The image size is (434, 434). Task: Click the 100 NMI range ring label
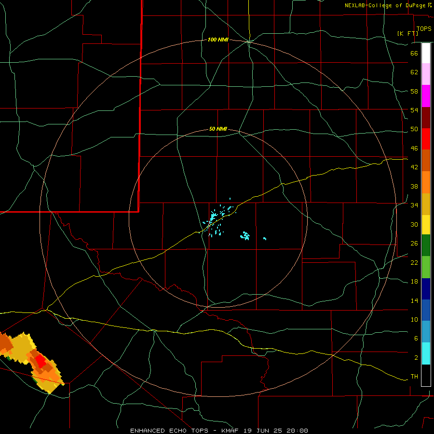click(218, 40)
